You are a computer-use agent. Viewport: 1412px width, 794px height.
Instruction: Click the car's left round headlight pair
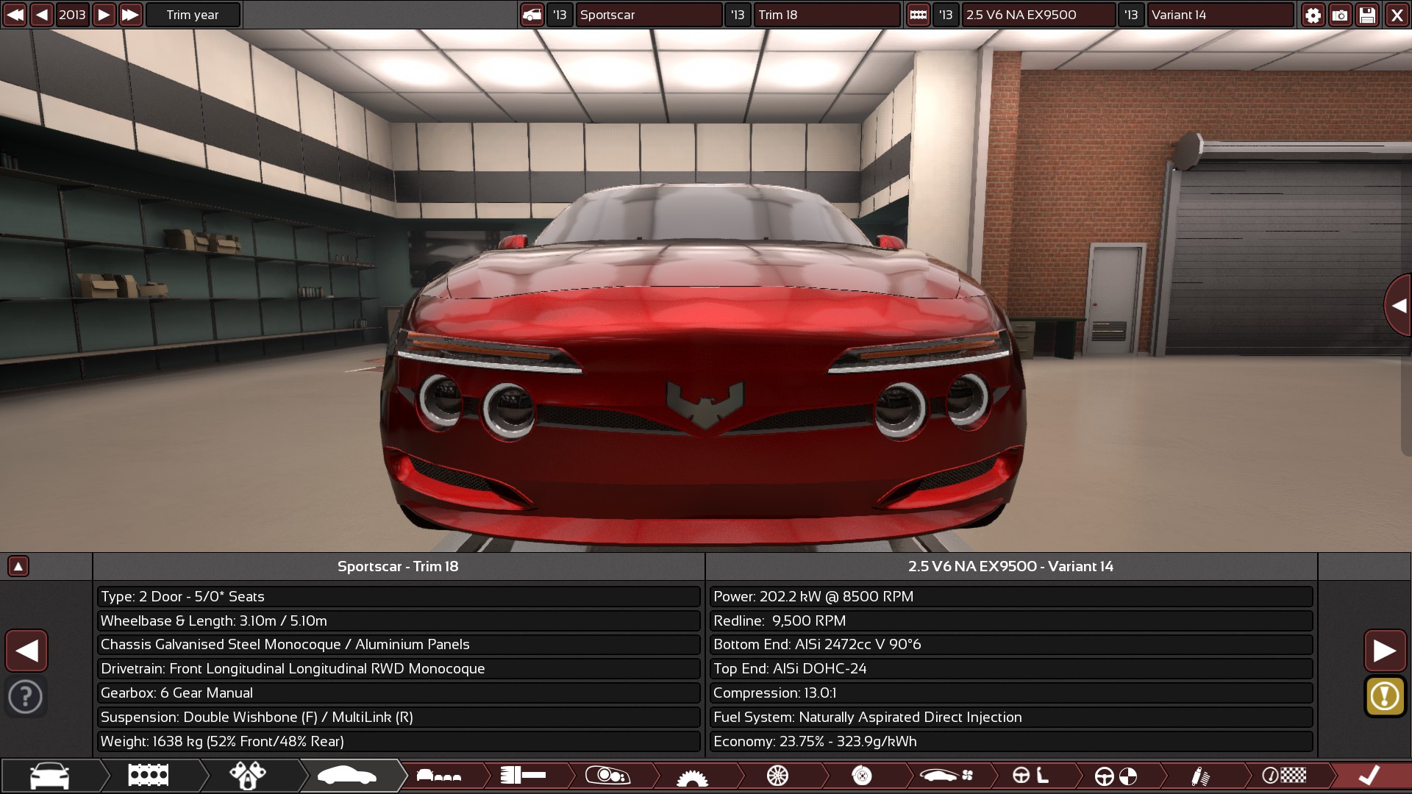[x=477, y=406]
